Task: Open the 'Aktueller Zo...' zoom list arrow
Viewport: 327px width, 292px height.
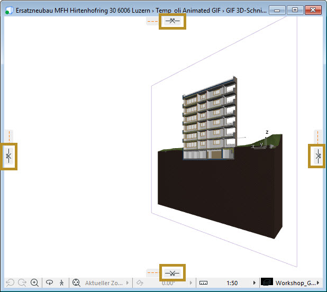Action: (x=128, y=283)
